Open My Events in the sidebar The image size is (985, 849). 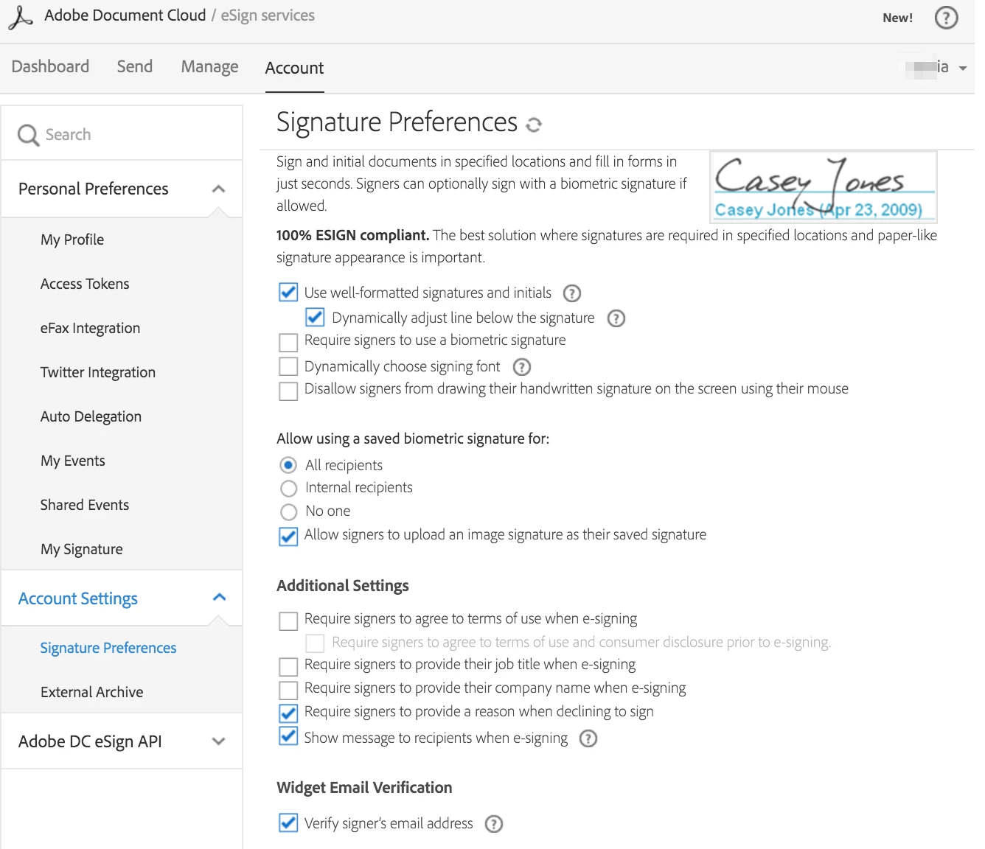[x=73, y=461]
